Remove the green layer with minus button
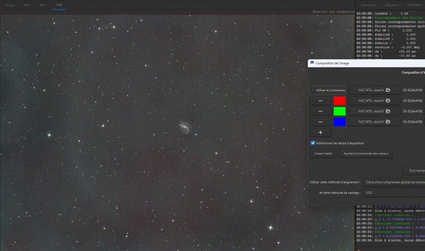 tap(320, 111)
